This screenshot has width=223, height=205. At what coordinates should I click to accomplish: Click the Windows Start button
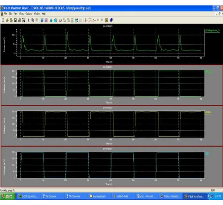point(8,196)
